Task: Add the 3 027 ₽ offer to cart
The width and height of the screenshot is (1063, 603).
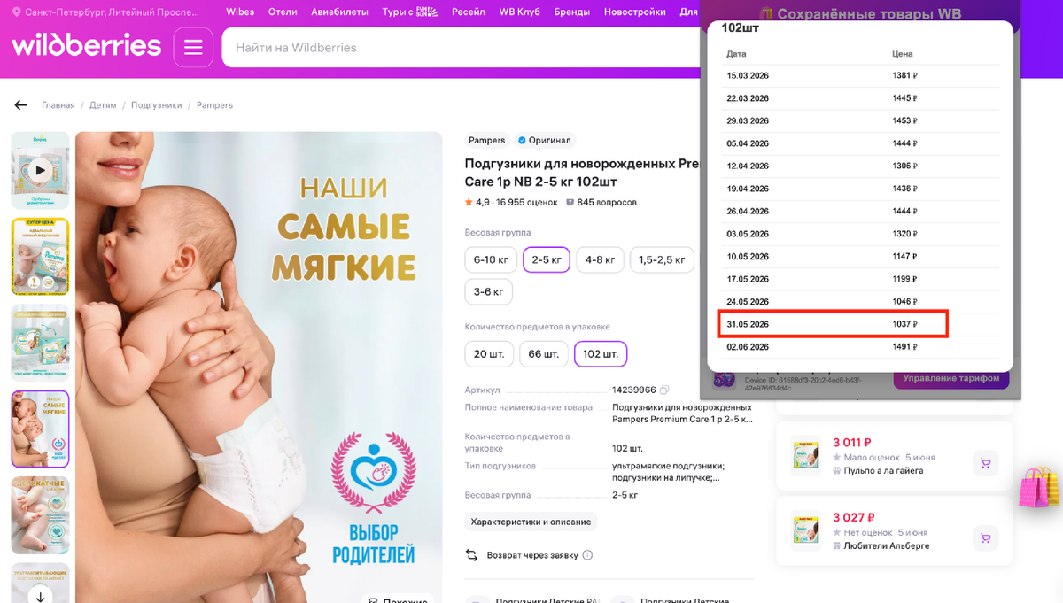Action: 983,537
